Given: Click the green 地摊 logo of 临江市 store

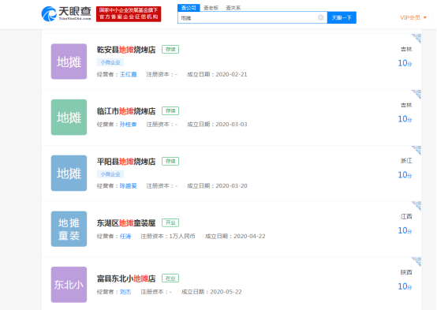Looking at the screenshot, I should [69, 117].
